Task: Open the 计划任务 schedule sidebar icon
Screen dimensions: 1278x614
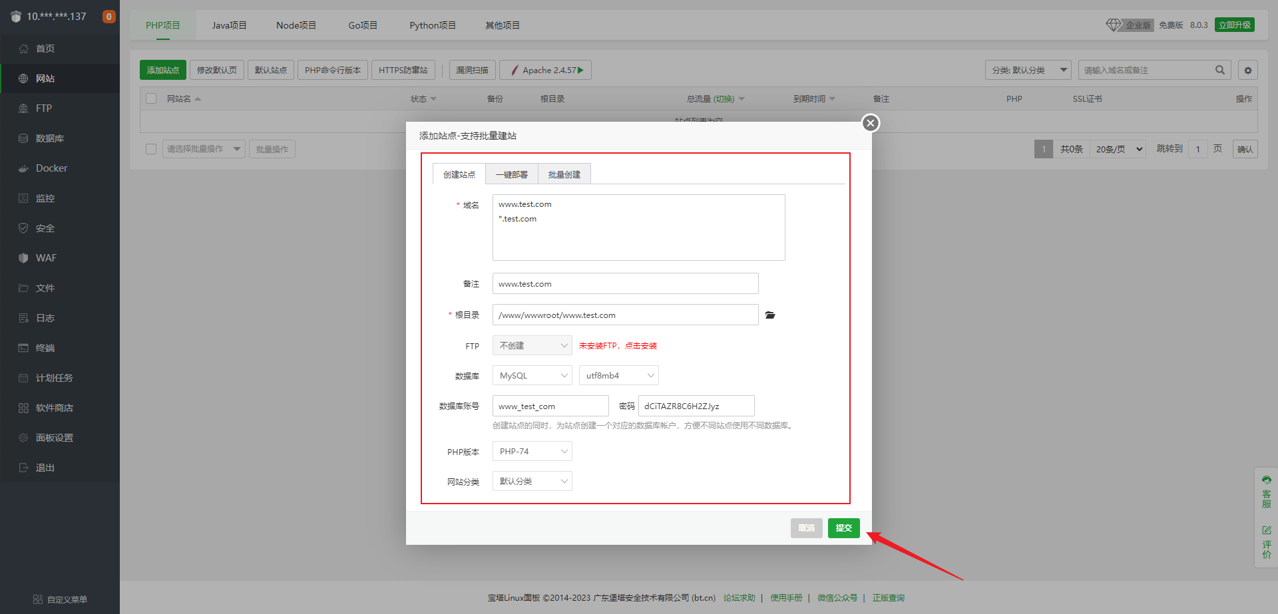Action: 23,378
